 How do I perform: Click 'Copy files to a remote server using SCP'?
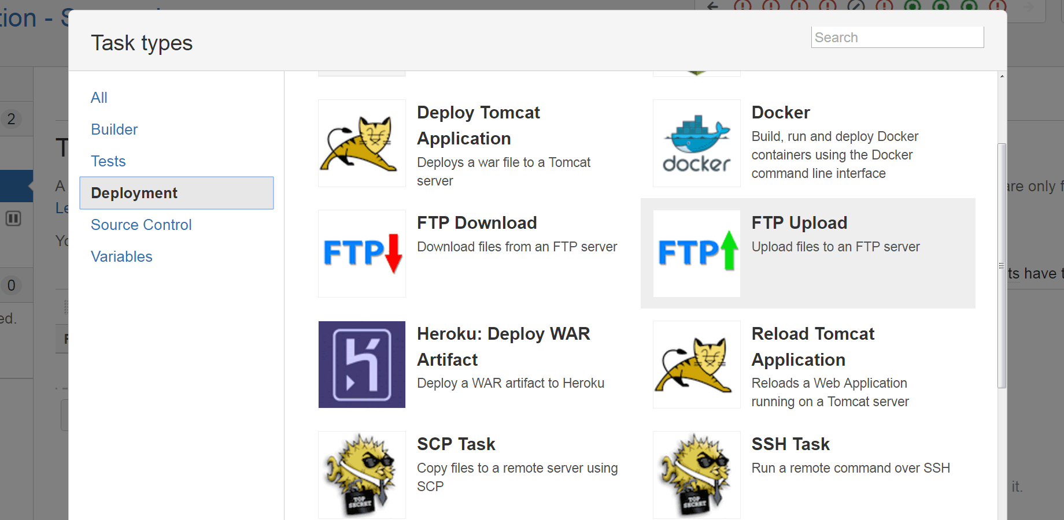coord(518,477)
